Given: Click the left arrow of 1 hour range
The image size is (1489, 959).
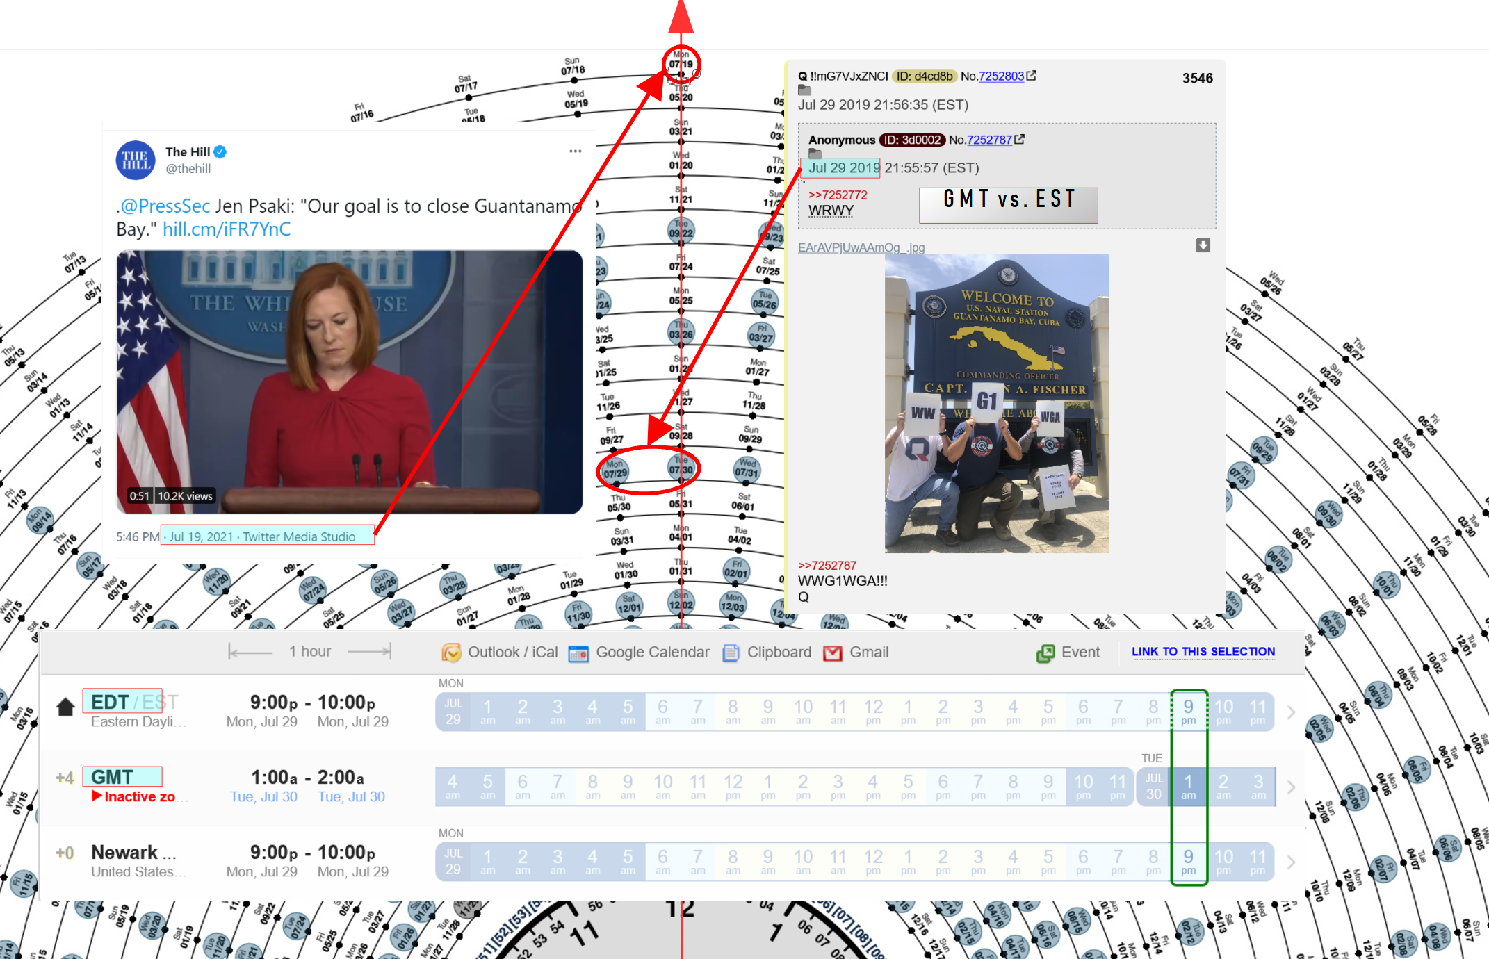Looking at the screenshot, I should [251, 652].
